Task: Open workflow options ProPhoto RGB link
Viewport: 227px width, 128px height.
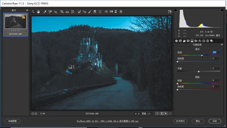Action: [x=108, y=121]
